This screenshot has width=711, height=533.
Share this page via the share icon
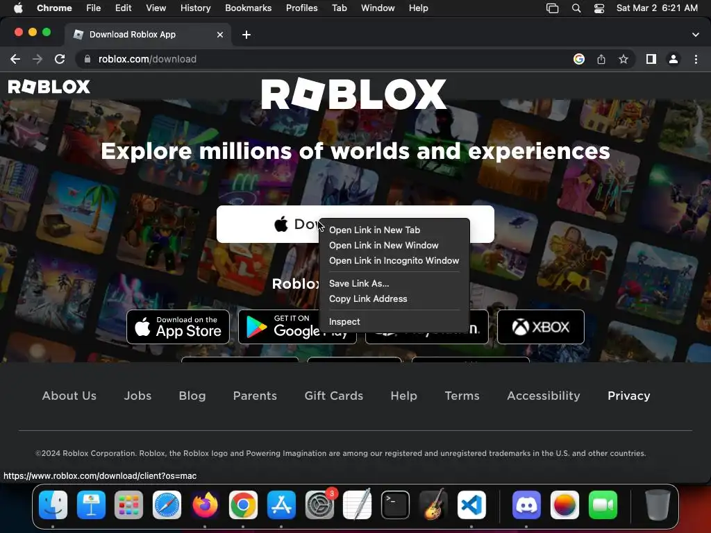click(601, 59)
